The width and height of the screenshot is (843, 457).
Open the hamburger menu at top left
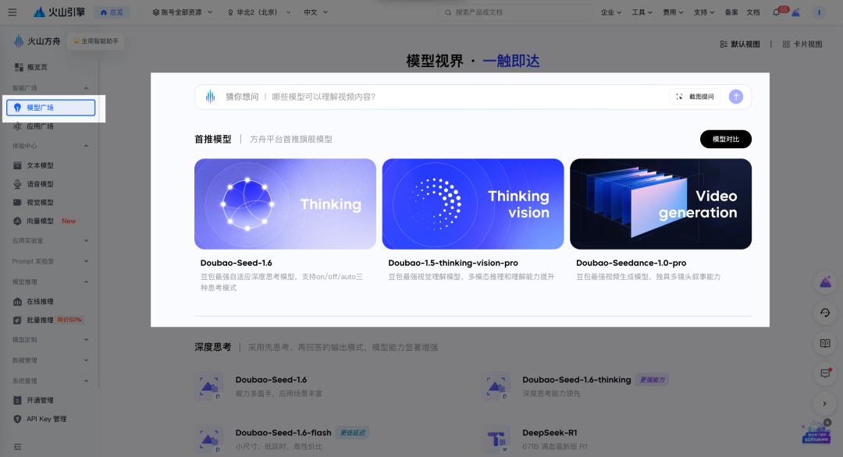tap(12, 12)
